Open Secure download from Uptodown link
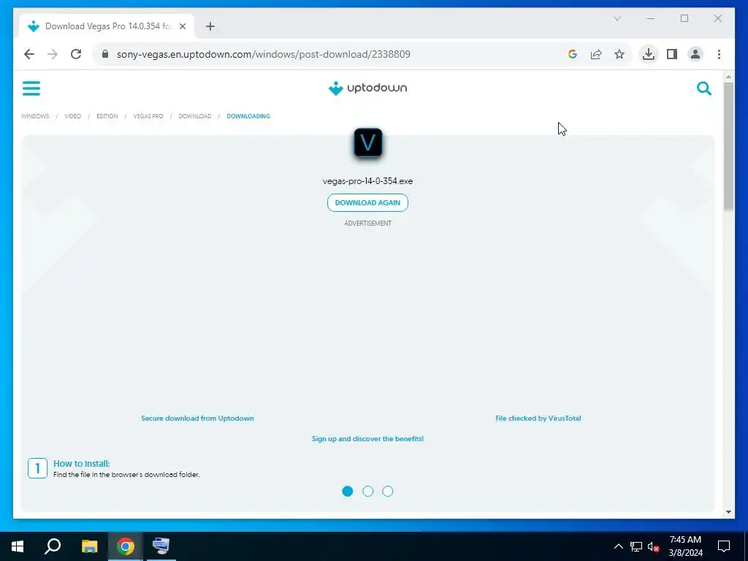Screen dimensions: 748x561 197,419
